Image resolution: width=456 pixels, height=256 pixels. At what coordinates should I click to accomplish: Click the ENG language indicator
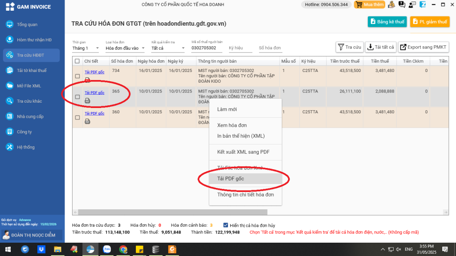[409, 249]
